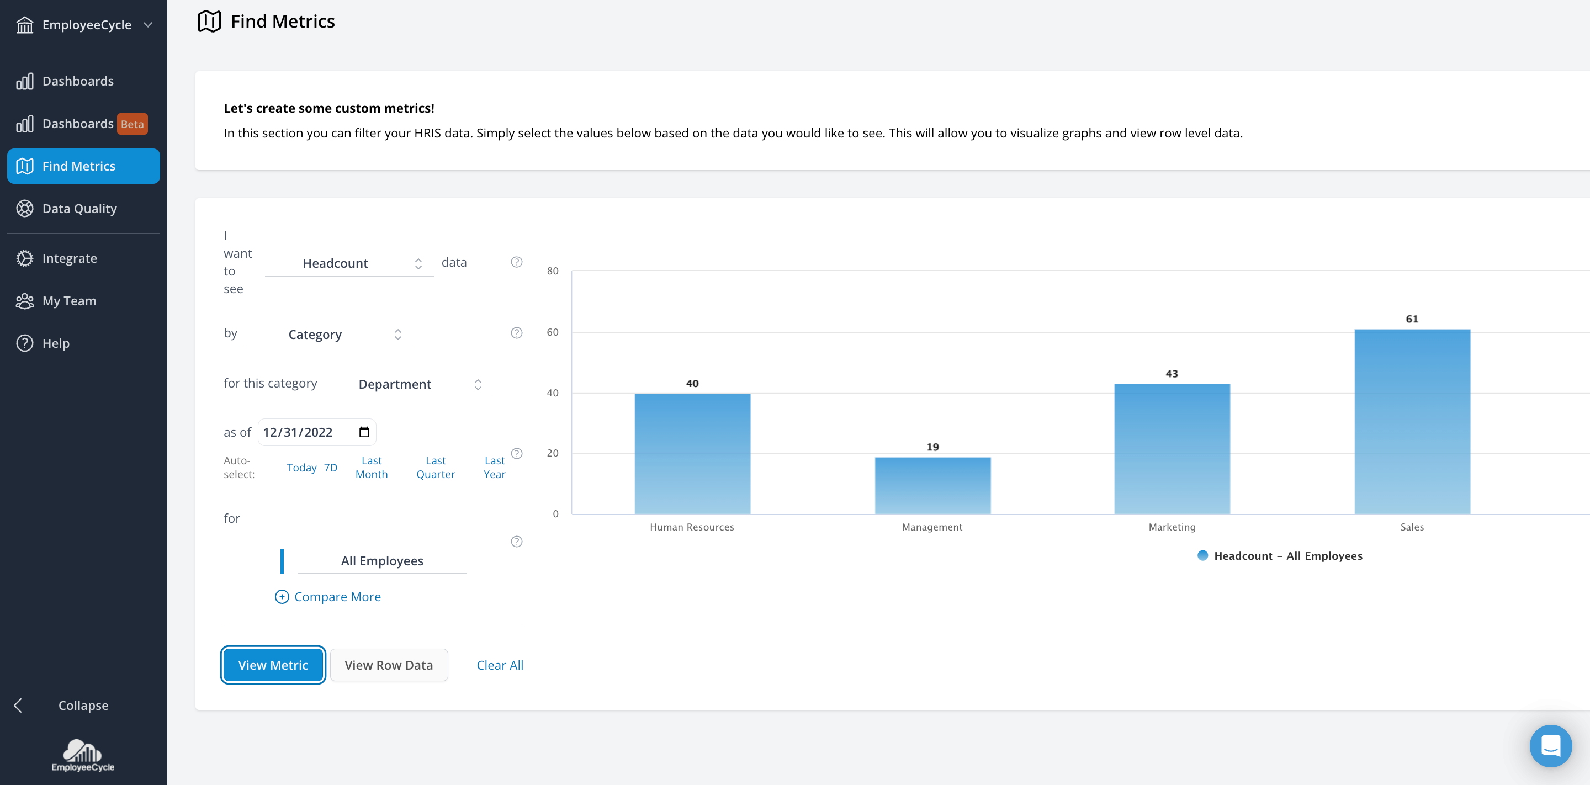
Task: Open the date picker calendar icon
Action: [x=364, y=432]
